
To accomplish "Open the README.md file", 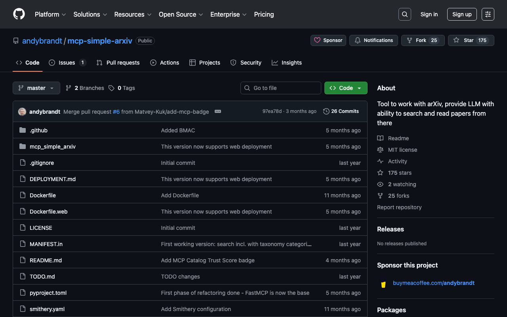I will 46,260.
